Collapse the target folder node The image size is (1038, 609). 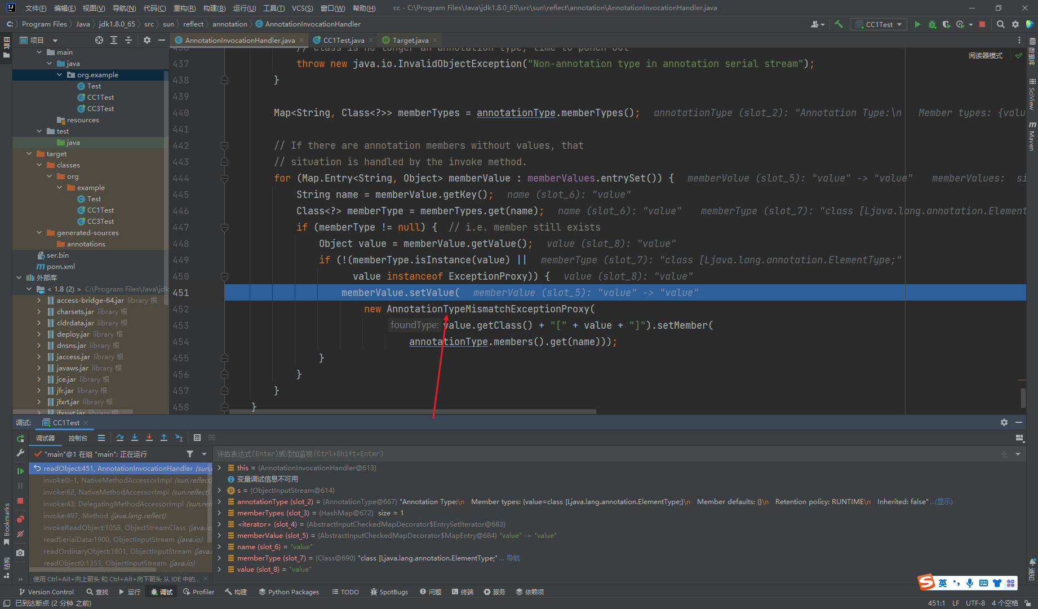tap(29, 153)
